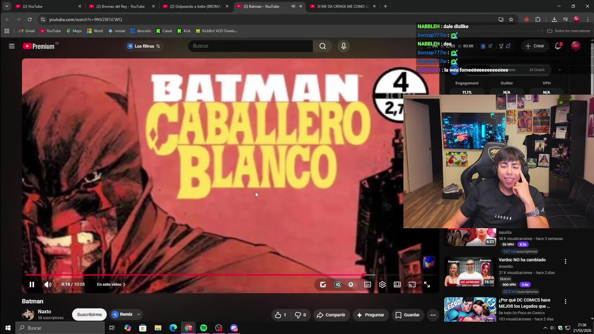Mute the video volume speaker icon
This screenshot has height=334, width=594.
[x=48, y=284]
